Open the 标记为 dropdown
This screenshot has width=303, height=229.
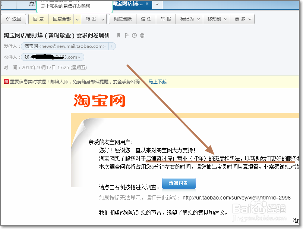[x=189, y=19]
